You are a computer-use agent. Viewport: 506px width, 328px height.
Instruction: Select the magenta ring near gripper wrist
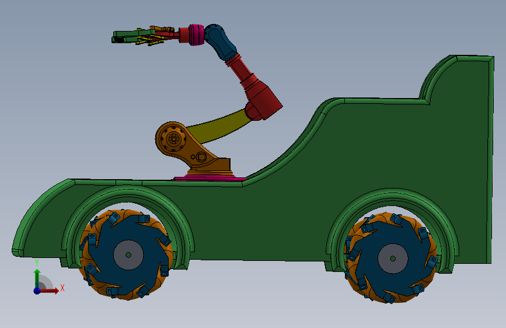pos(197,35)
